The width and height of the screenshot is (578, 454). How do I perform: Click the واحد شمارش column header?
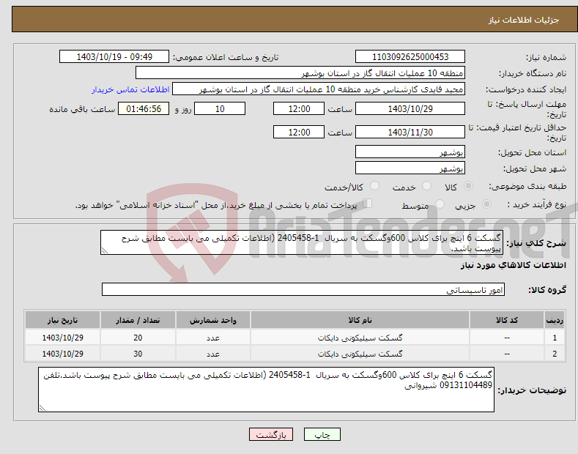pyautogui.click(x=213, y=320)
